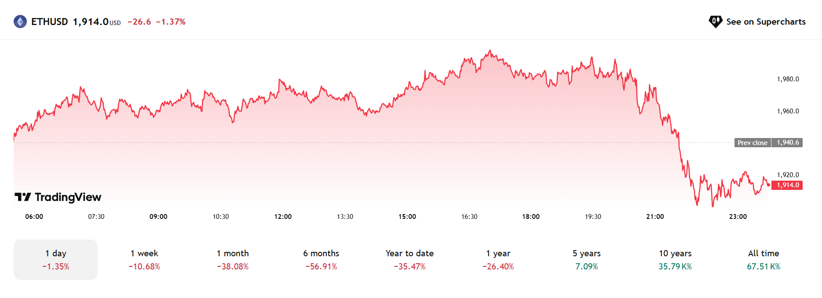822x298 pixels.
Task: Click the 12:00 time axis label
Action: pyautogui.click(x=283, y=217)
